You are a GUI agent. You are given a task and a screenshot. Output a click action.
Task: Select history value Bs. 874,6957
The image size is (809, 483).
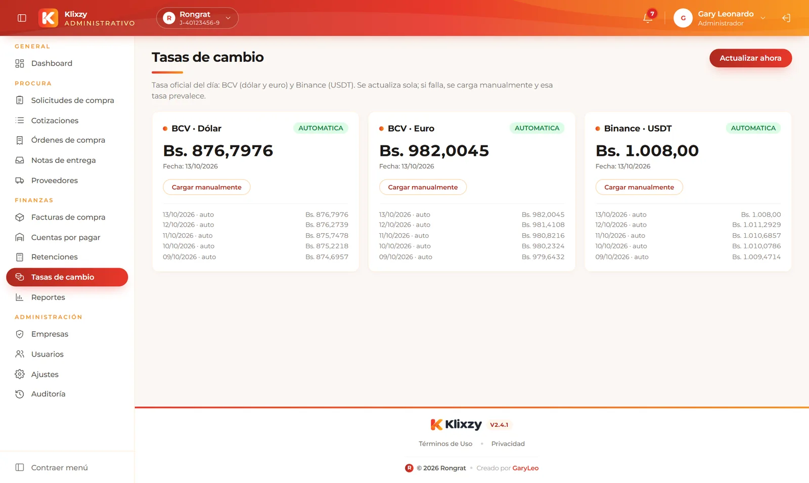coord(327,257)
